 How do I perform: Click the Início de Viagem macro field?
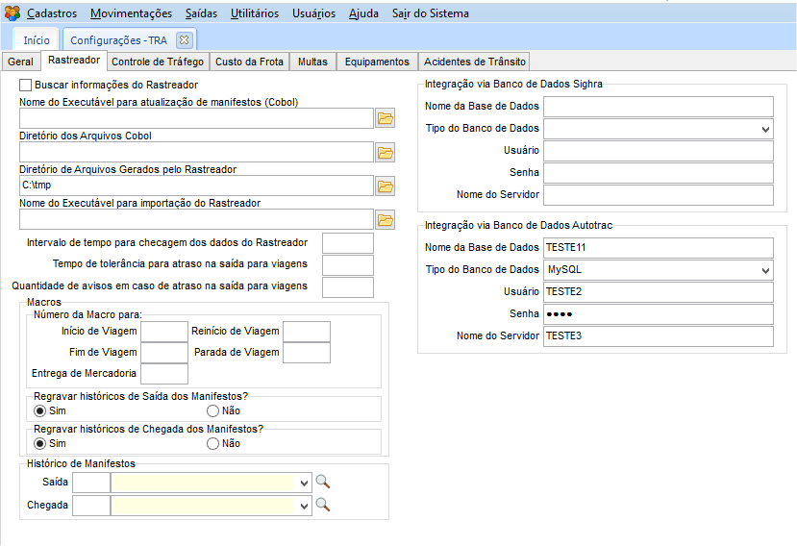[x=164, y=332]
